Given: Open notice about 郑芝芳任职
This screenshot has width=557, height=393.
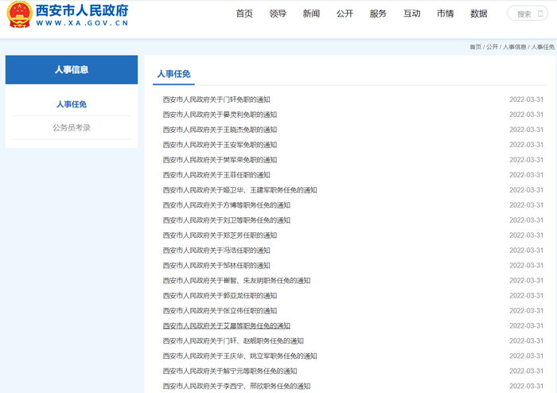Looking at the screenshot, I should (x=220, y=235).
